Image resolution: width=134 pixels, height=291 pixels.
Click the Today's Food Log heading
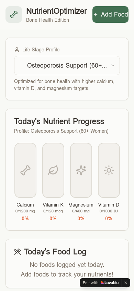55,252
